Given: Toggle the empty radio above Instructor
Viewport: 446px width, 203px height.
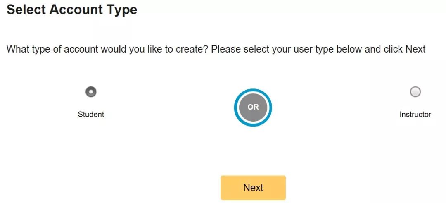Looking at the screenshot, I should 415,92.
